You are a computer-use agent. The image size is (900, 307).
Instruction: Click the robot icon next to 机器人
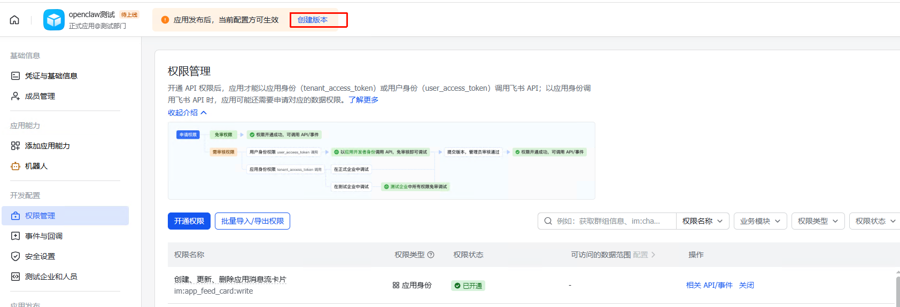(15, 166)
